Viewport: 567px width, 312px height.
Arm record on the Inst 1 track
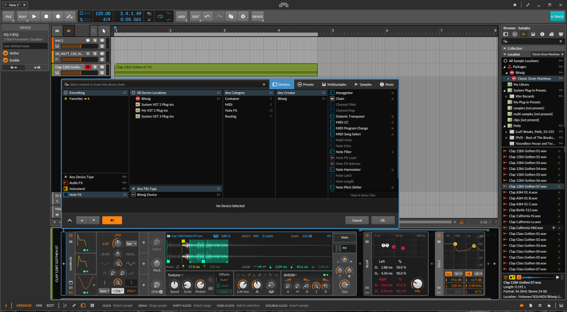[88, 40]
